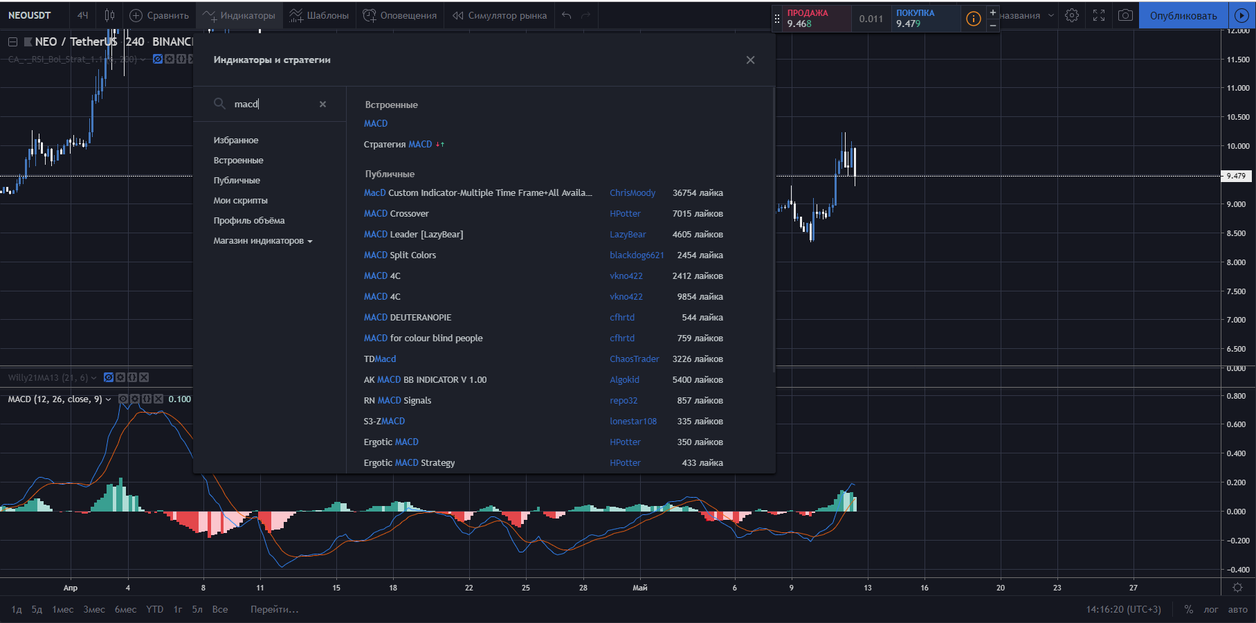This screenshot has width=1256, height=623.
Task: Clear the macd search text
Action: coord(322,104)
